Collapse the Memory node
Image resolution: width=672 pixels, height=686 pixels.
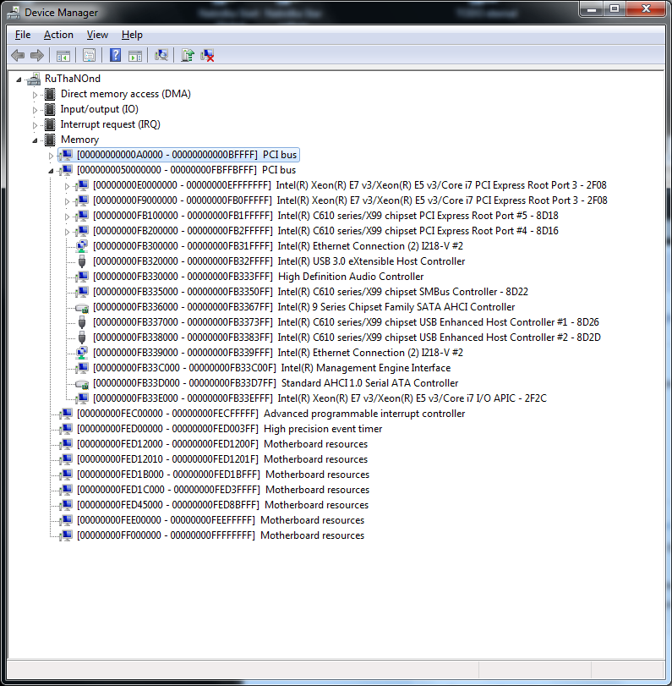(35, 141)
